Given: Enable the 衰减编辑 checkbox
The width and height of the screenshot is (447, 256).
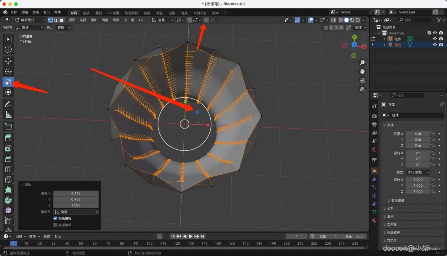Looking at the screenshot, I should (55, 225).
